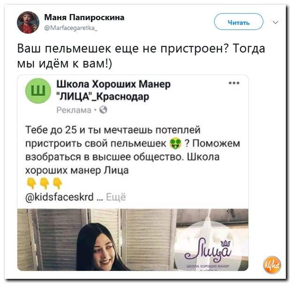Screen dimensions: 291x284
Task: Click the Маня Папироскина display name
Action: pos(84,18)
